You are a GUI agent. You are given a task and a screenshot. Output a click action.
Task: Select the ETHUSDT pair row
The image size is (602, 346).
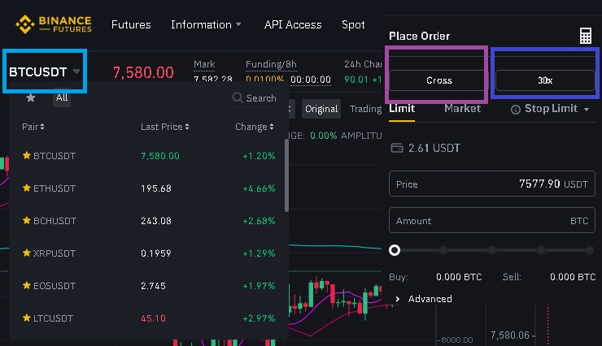(149, 188)
